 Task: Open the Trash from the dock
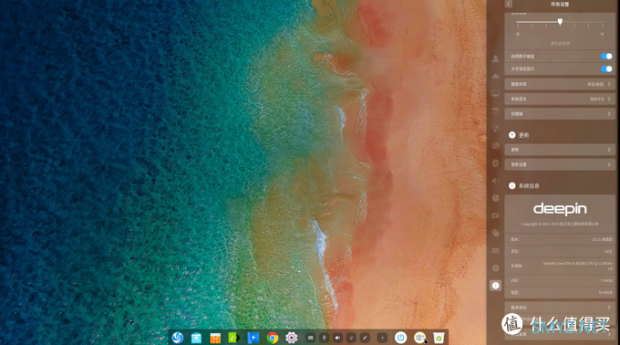(439, 338)
